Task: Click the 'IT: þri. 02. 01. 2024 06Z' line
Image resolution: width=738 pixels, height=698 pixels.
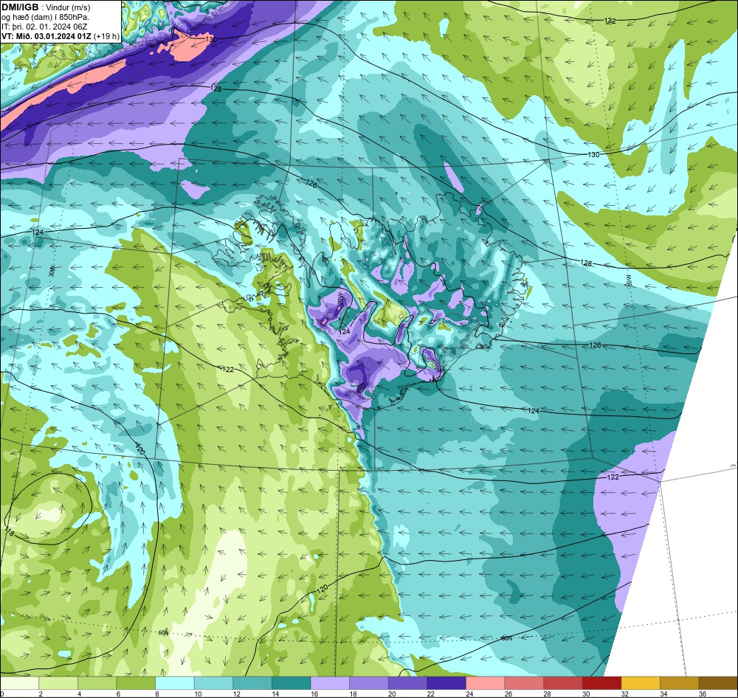Action: 44,27
